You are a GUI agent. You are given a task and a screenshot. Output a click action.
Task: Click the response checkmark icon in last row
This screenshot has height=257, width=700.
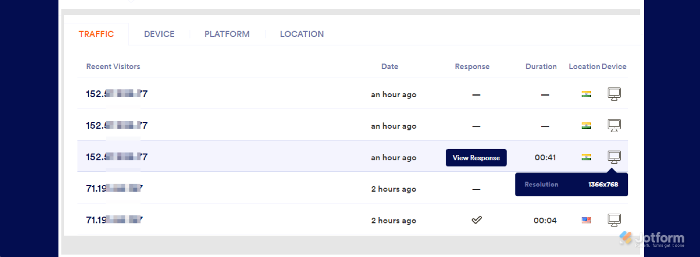(x=476, y=220)
